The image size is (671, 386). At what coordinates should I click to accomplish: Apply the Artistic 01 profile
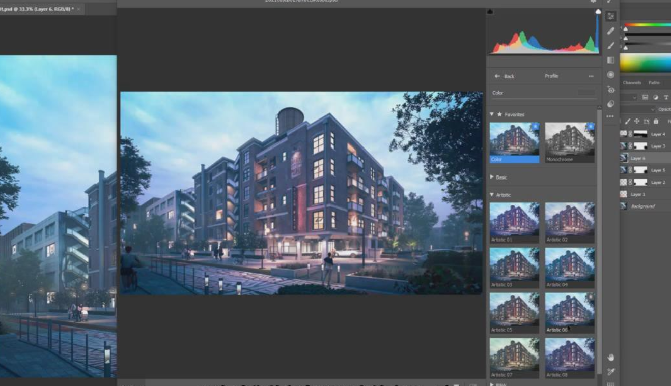(x=514, y=223)
